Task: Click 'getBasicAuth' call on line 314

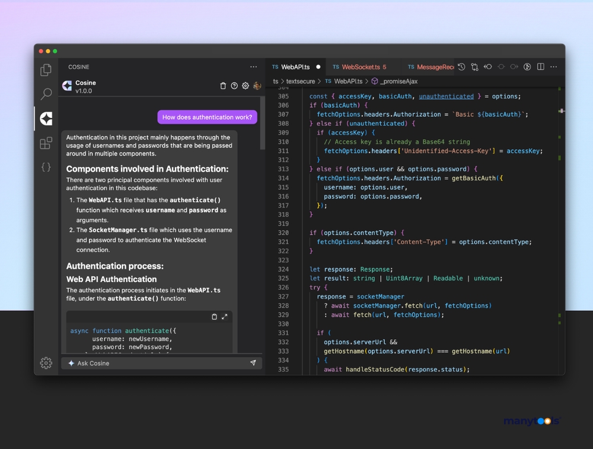Action: pos(473,178)
